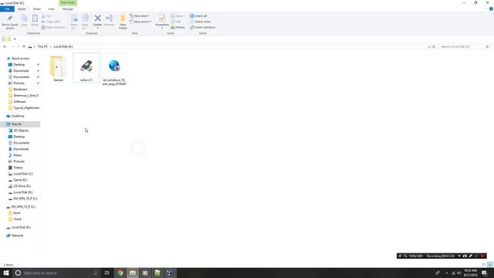Open the New item dropdown

pos(140,15)
